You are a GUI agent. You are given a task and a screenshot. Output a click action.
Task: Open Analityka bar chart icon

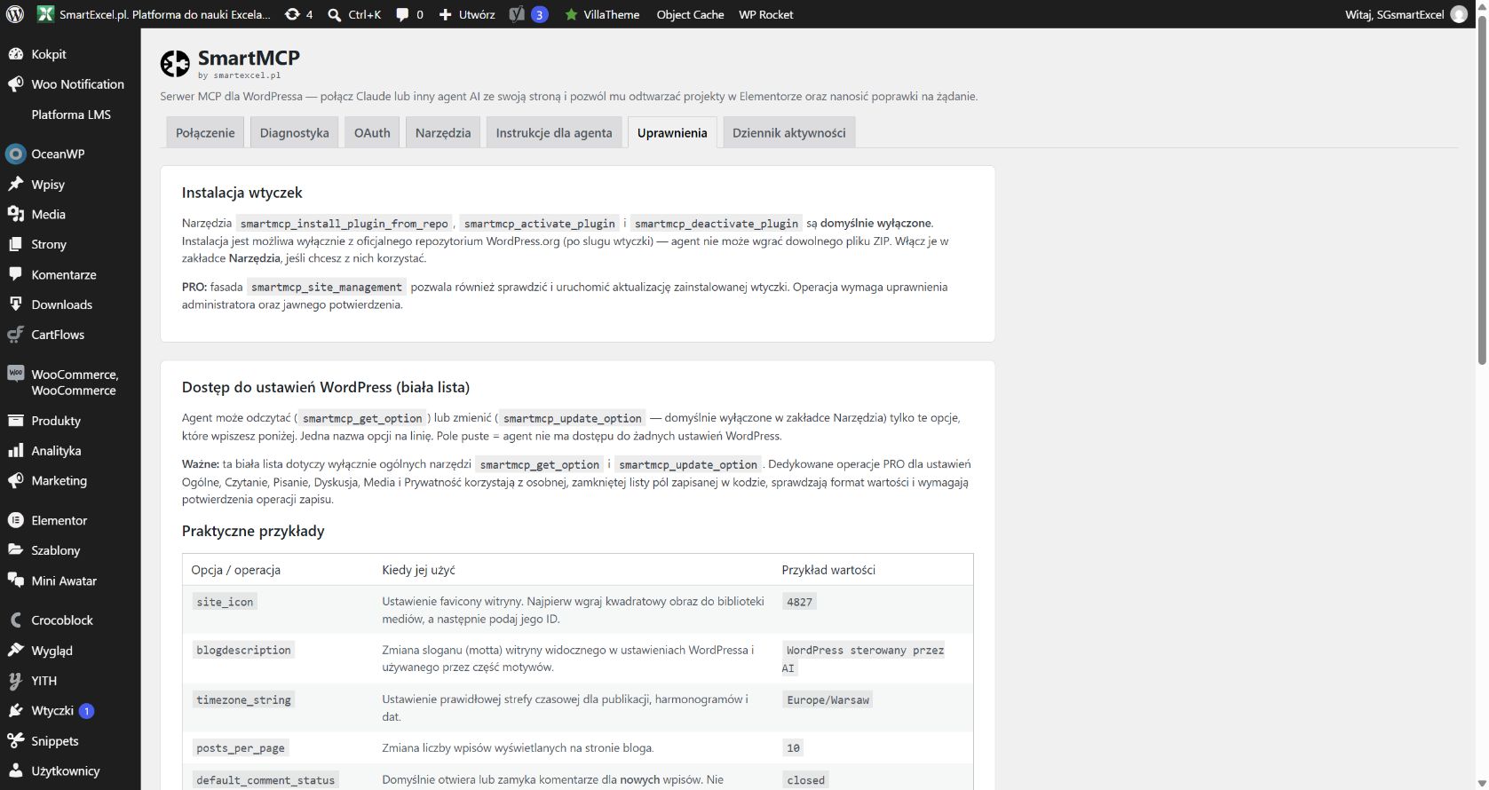coord(15,451)
